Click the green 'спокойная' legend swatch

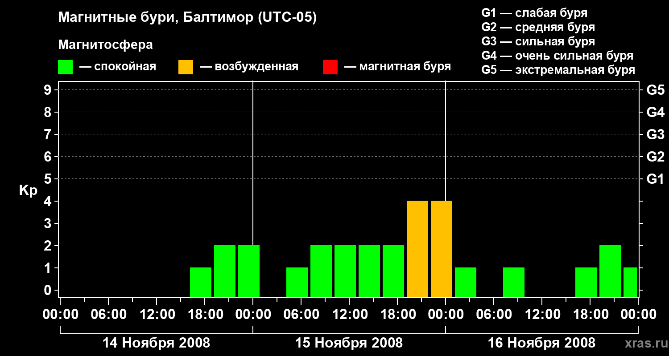pyautogui.click(x=65, y=67)
